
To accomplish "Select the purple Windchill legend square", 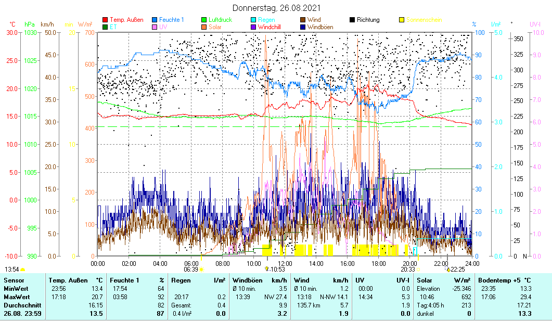I will click(254, 27).
